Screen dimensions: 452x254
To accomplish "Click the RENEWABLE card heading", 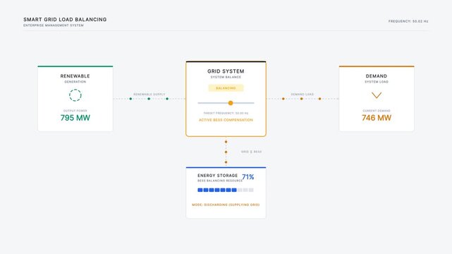I will point(75,76).
